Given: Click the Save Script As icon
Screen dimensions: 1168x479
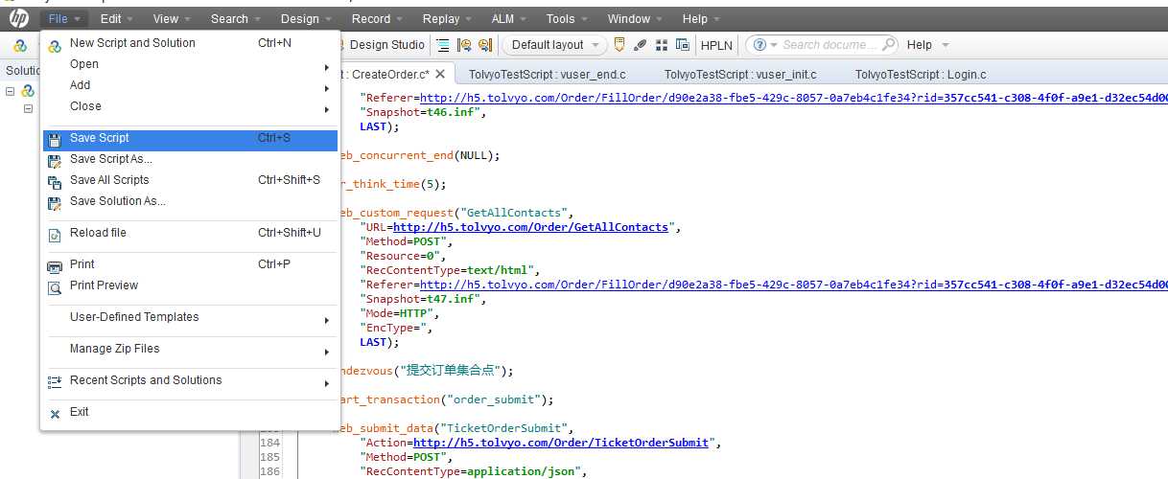Looking at the screenshot, I should point(55,160).
